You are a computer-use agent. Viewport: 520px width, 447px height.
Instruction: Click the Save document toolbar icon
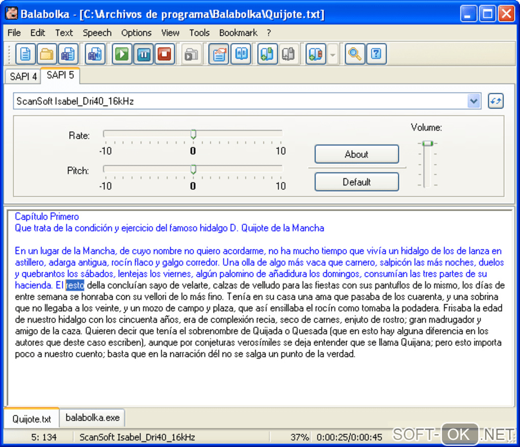68,54
